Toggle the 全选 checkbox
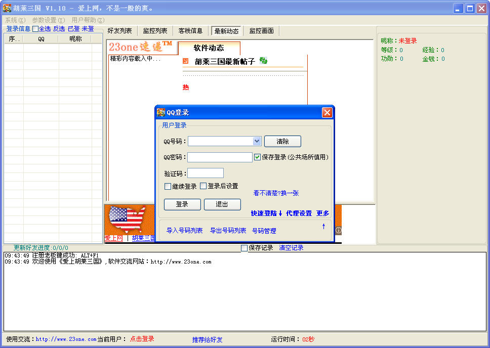 pyautogui.click(x=35, y=29)
